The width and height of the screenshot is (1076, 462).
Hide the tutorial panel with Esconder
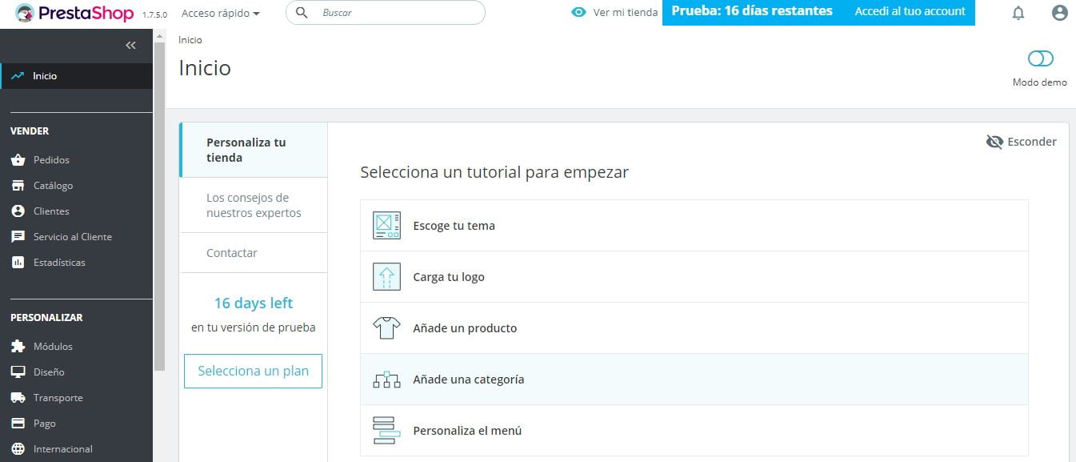(1022, 142)
